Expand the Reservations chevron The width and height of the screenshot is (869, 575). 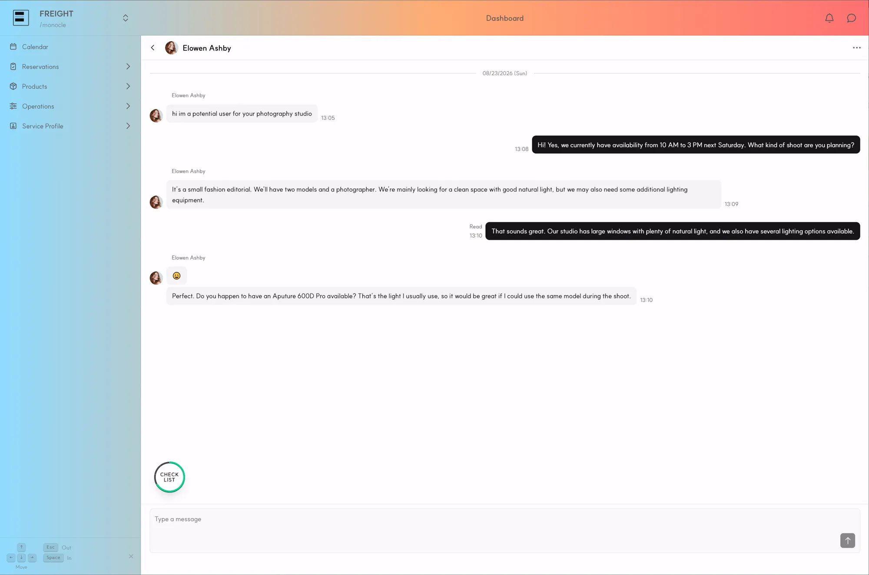coord(128,66)
